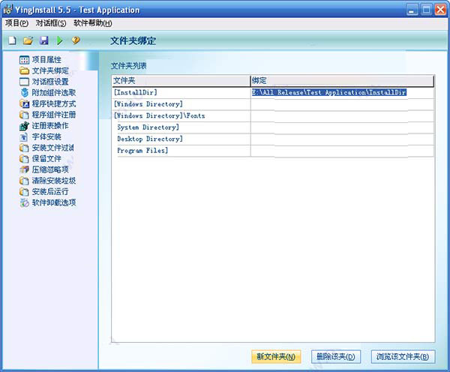This screenshot has width=450, height=372.
Task: Click the 压缩忽略项 icon
Action: click(25, 169)
